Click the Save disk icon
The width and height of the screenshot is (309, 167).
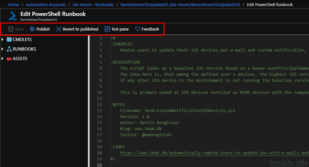[11, 29]
